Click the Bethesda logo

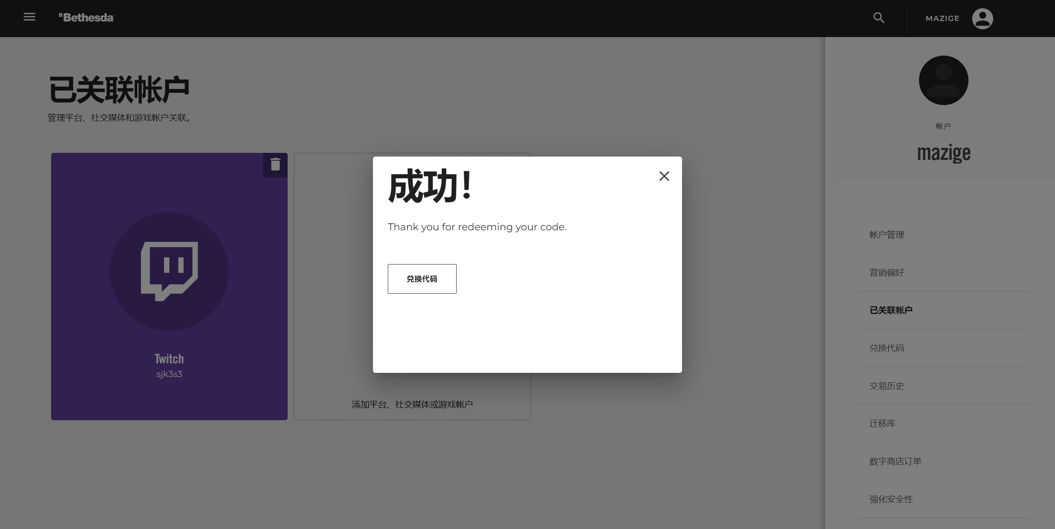click(x=86, y=18)
